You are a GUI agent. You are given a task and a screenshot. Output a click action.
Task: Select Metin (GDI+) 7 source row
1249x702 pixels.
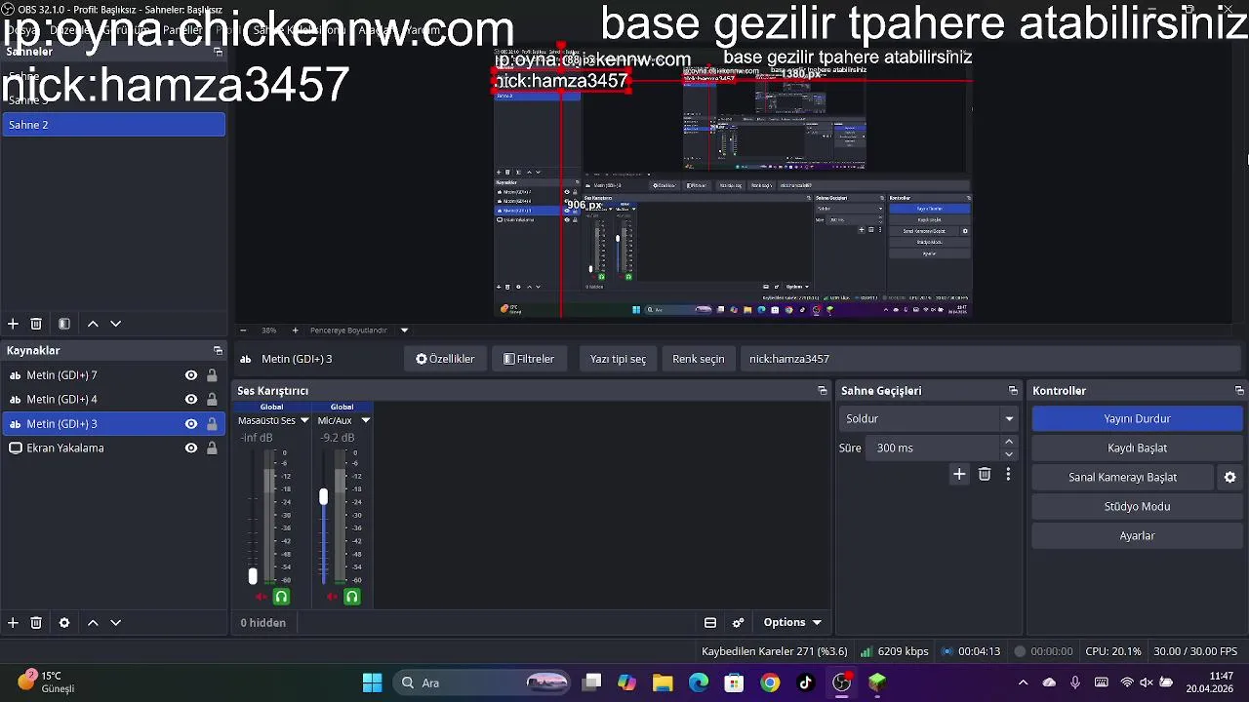coord(113,375)
